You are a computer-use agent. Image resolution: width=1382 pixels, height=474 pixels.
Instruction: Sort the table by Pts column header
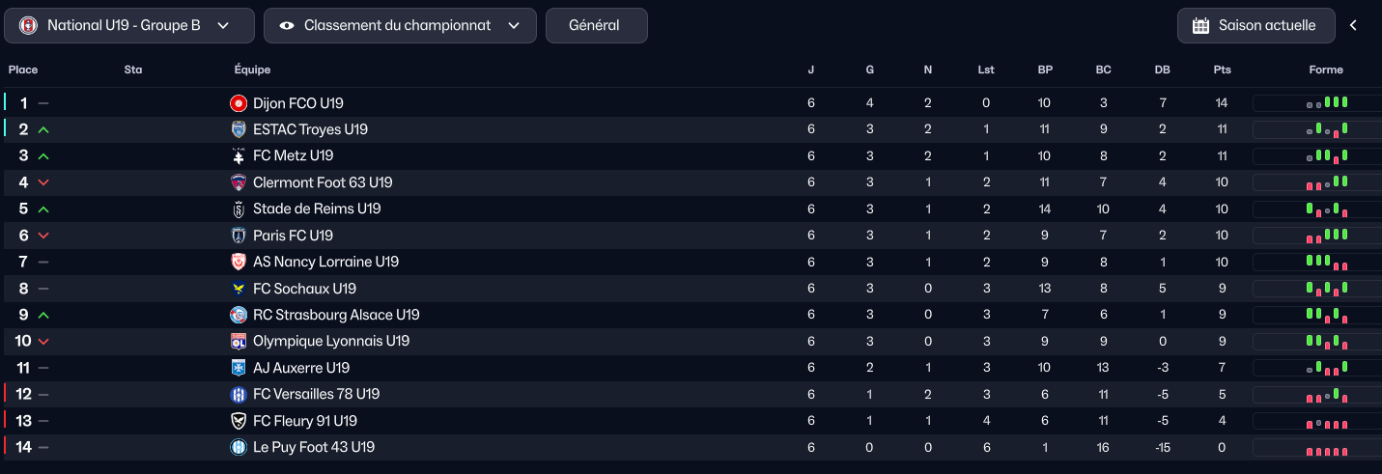point(1222,70)
